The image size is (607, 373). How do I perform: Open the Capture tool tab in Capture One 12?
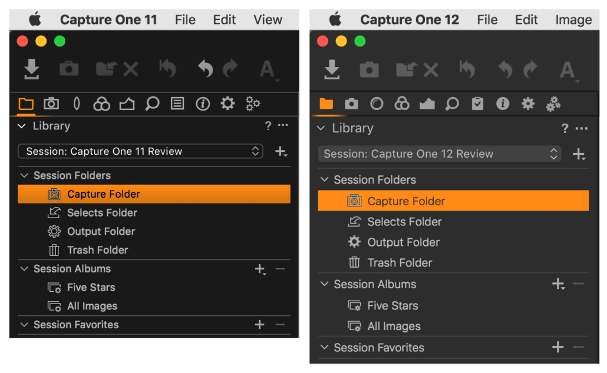(x=352, y=104)
